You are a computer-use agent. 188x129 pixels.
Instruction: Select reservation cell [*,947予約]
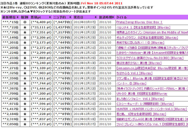(62, 22)
